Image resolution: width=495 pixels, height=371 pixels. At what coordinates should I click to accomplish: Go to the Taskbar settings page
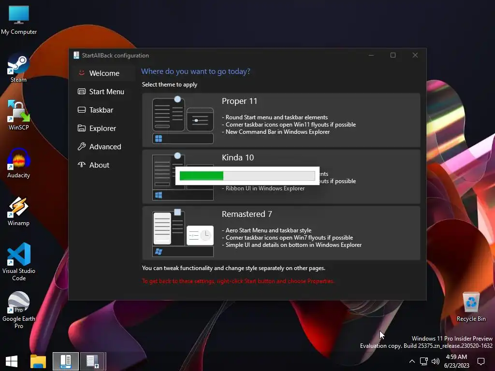(x=104, y=110)
